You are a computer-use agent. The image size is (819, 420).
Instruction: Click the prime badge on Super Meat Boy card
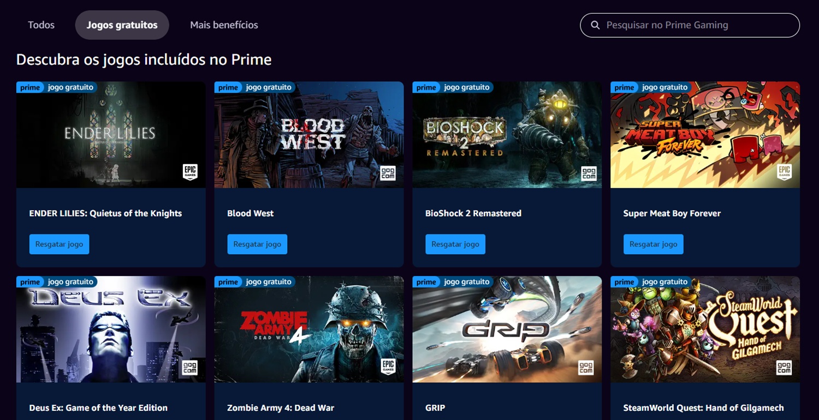point(624,87)
